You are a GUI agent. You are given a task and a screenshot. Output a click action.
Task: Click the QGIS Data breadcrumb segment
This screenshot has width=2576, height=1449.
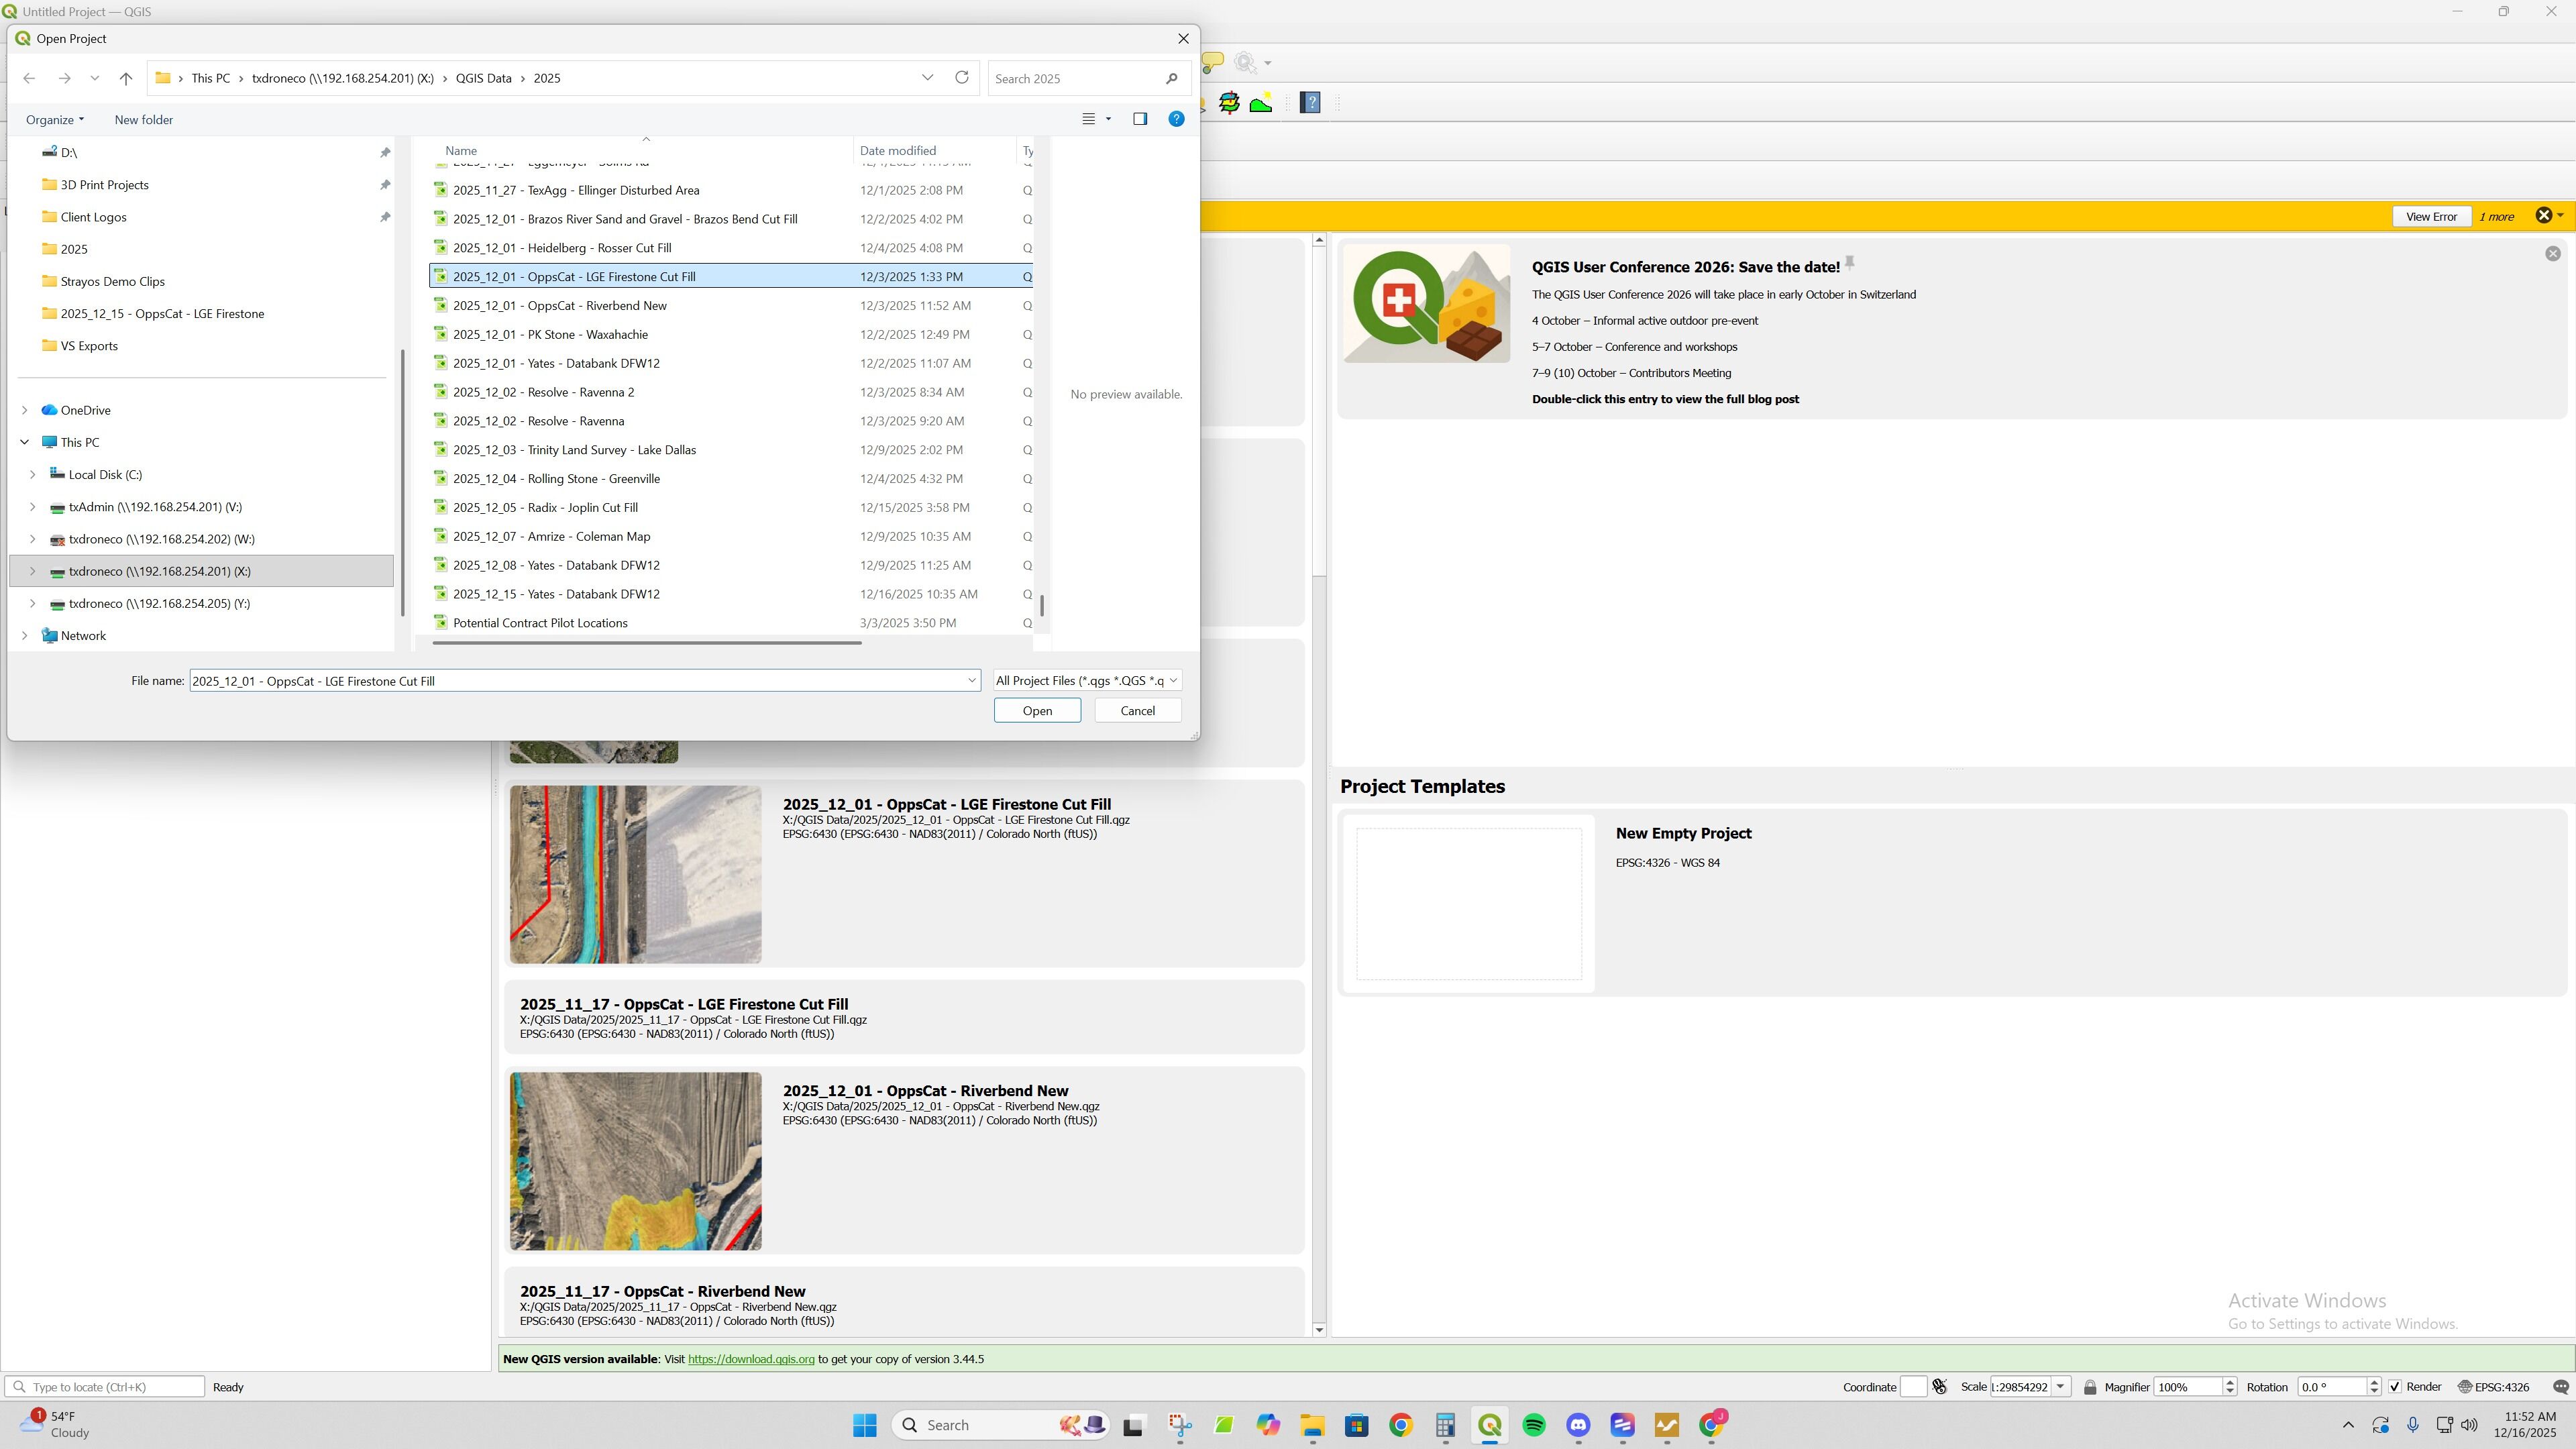(484, 78)
